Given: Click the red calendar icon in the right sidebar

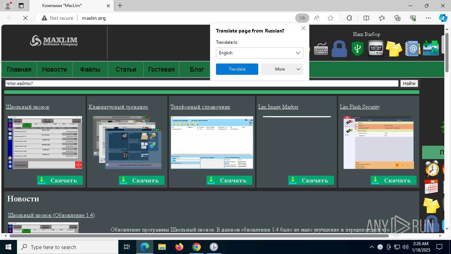Looking at the screenshot, I should 431,187.
